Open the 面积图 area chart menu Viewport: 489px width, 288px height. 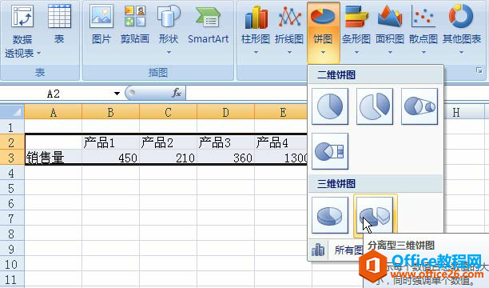click(390, 17)
